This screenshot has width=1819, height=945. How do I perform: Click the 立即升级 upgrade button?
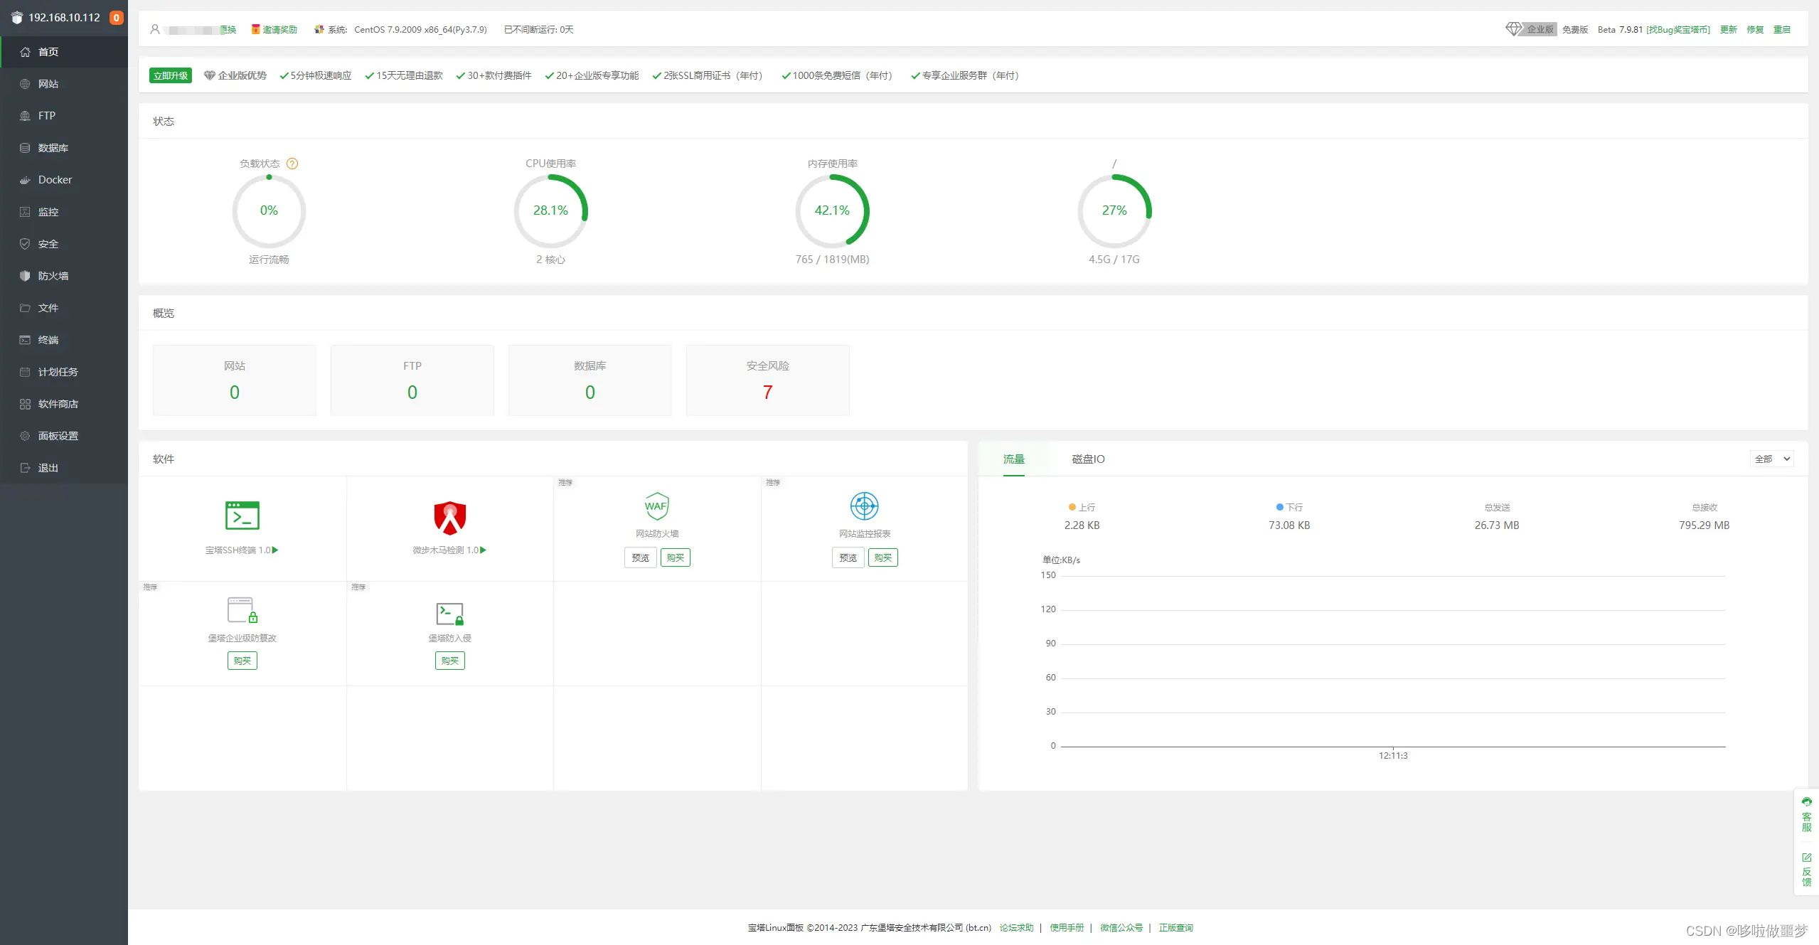click(x=171, y=76)
